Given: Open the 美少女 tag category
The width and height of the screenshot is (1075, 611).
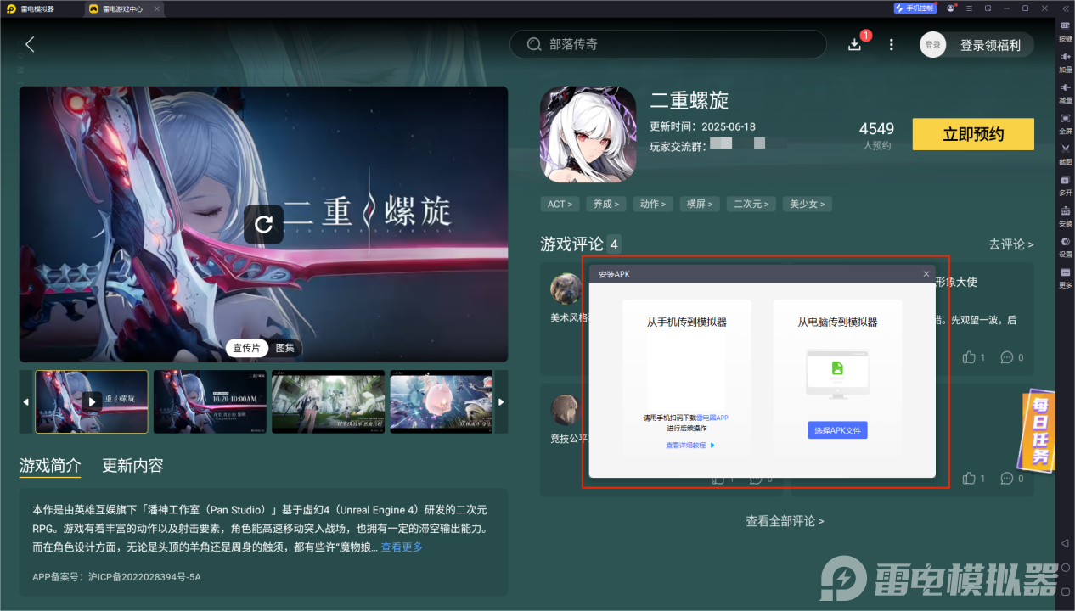Looking at the screenshot, I should click(x=807, y=204).
